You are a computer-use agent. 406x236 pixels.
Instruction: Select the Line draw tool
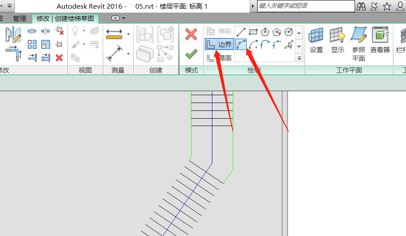[241, 32]
